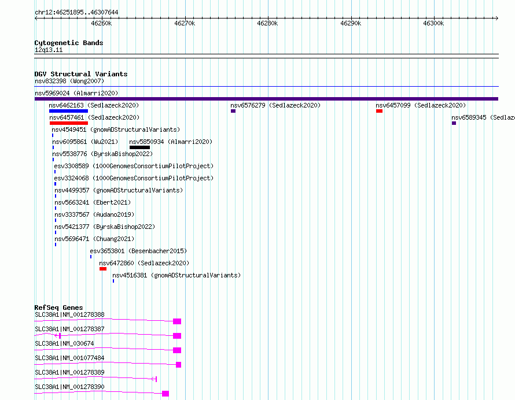Open SLC38A1|NM_001278390 transcript label
The width and height of the screenshot is (515, 400).
click(69, 387)
